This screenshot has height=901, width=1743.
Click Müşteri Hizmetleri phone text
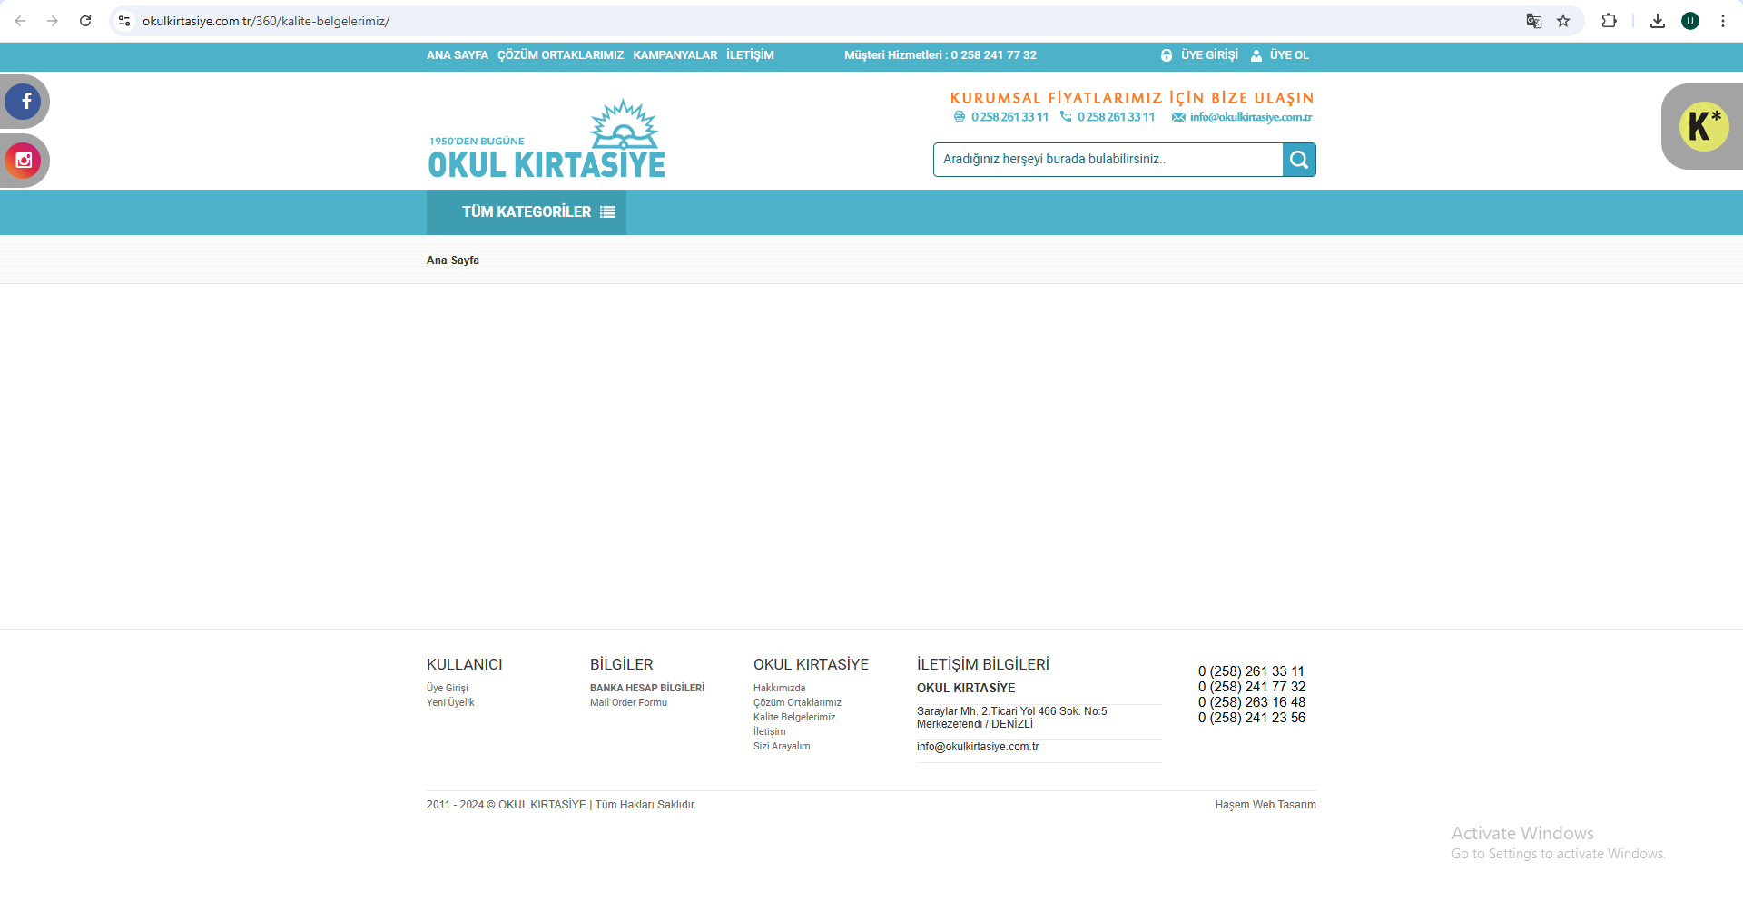coord(940,55)
